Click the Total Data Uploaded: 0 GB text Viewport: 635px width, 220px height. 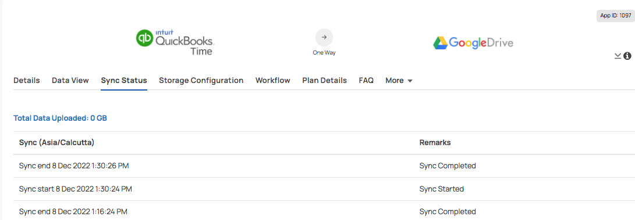point(60,118)
